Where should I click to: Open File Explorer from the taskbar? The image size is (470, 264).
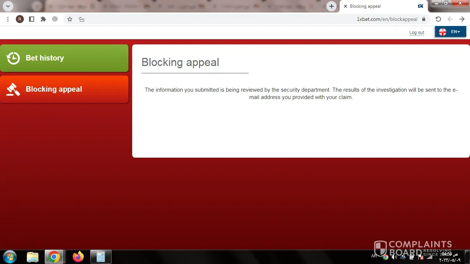click(33, 257)
